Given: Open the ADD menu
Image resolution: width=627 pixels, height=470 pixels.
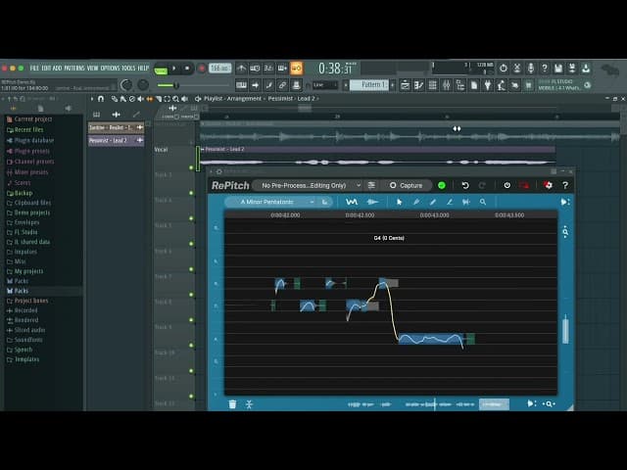Looking at the screenshot, I should tap(57, 69).
